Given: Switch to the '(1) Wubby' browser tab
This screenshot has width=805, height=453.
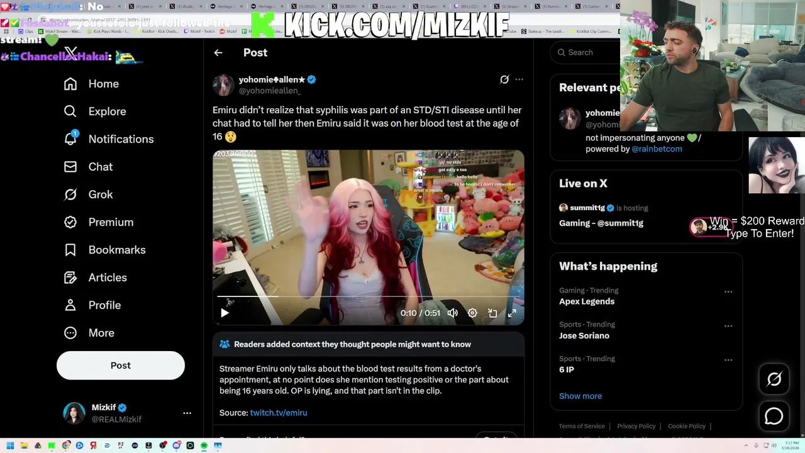Looking at the screenshot, I should tap(188, 7).
